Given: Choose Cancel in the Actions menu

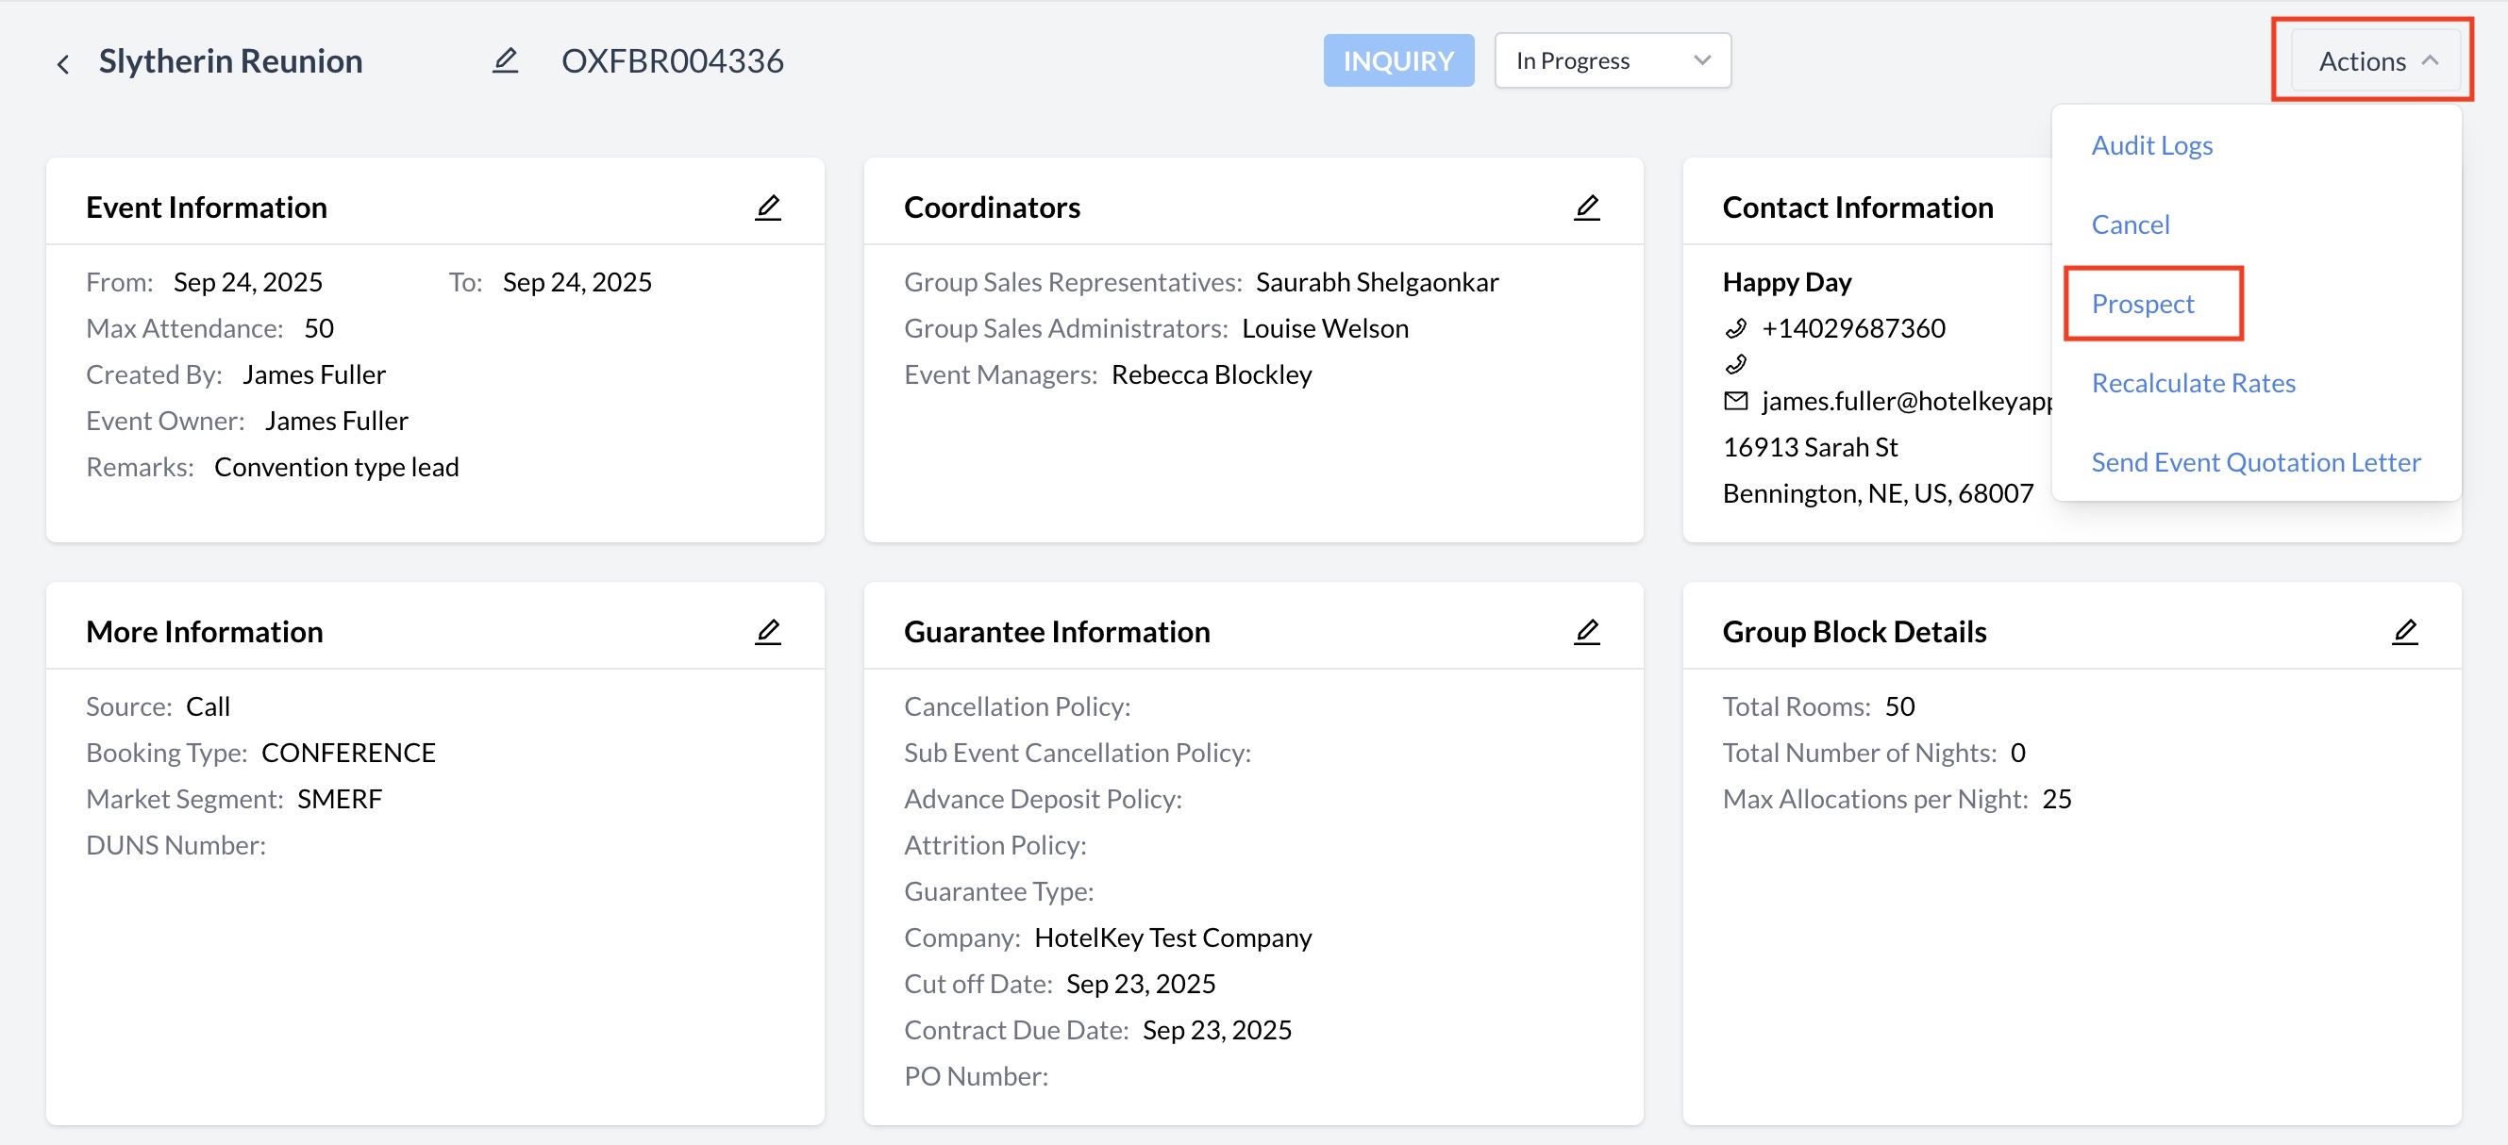Looking at the screenshot, I should [2130, 224].
